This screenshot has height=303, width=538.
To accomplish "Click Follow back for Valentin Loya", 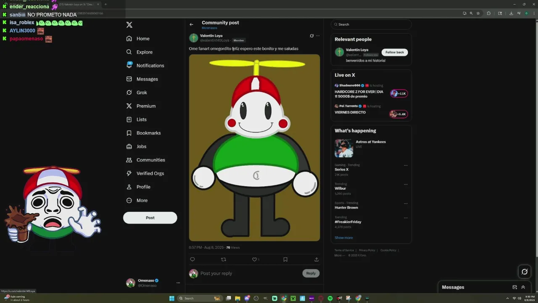I will [x=395, y=52].
